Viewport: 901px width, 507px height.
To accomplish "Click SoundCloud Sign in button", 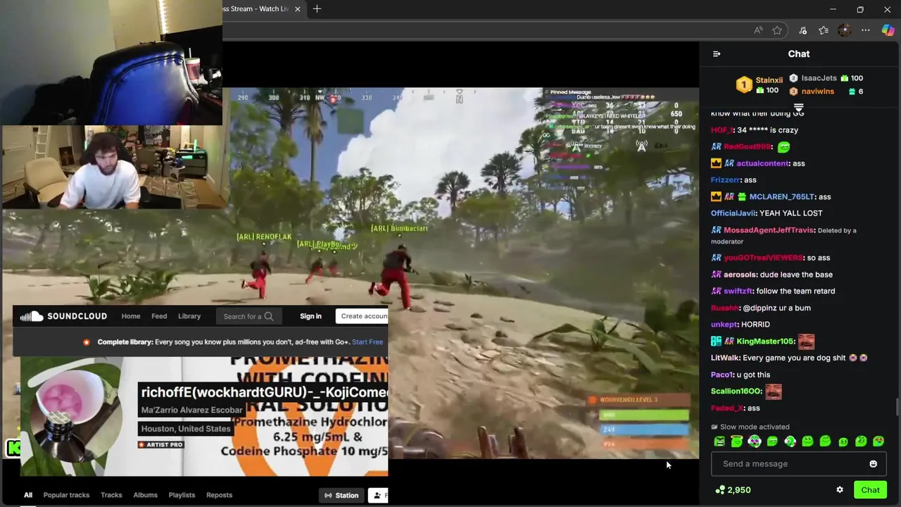I will tap(310, 316).
